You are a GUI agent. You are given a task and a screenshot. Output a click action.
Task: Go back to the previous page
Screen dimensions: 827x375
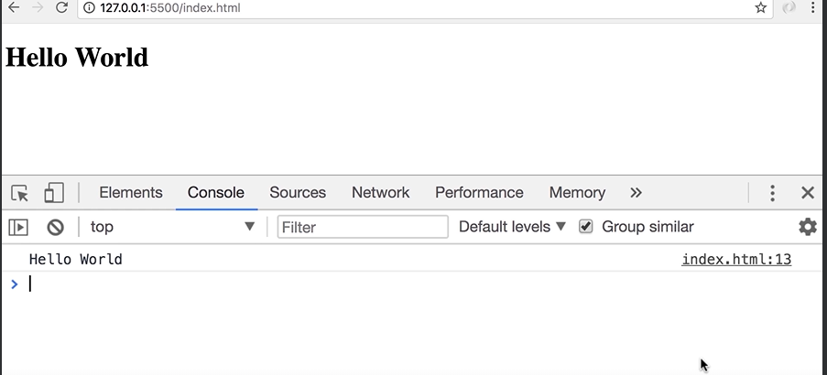point(14,7)
